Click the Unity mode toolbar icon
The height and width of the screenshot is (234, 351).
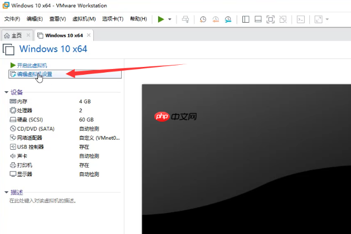click(x=283, y=19)
